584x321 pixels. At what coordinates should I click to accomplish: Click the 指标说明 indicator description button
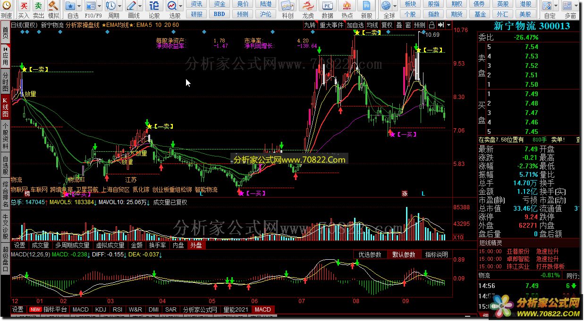tap(436, 255)
